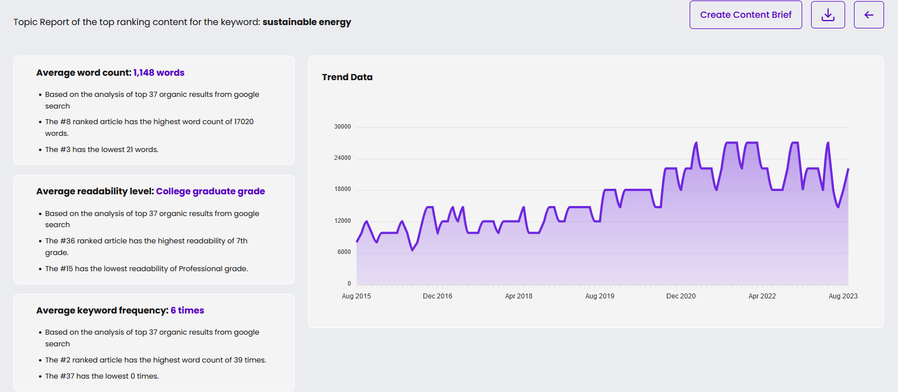
Task: Click the Aug 2015 x-axis label
Action: (356, 296)
